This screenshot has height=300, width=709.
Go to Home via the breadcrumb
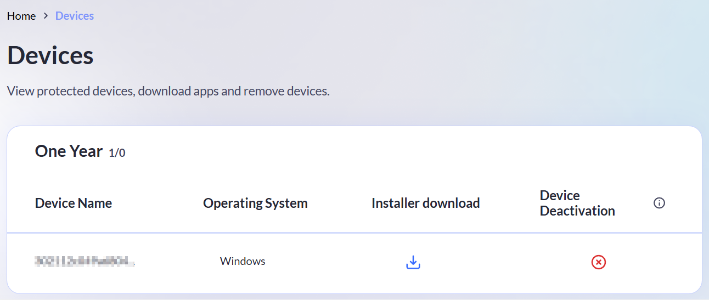tap(21, 16)
